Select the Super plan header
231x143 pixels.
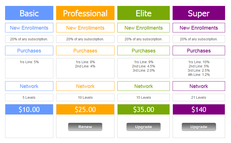click(x=199, y=13)
